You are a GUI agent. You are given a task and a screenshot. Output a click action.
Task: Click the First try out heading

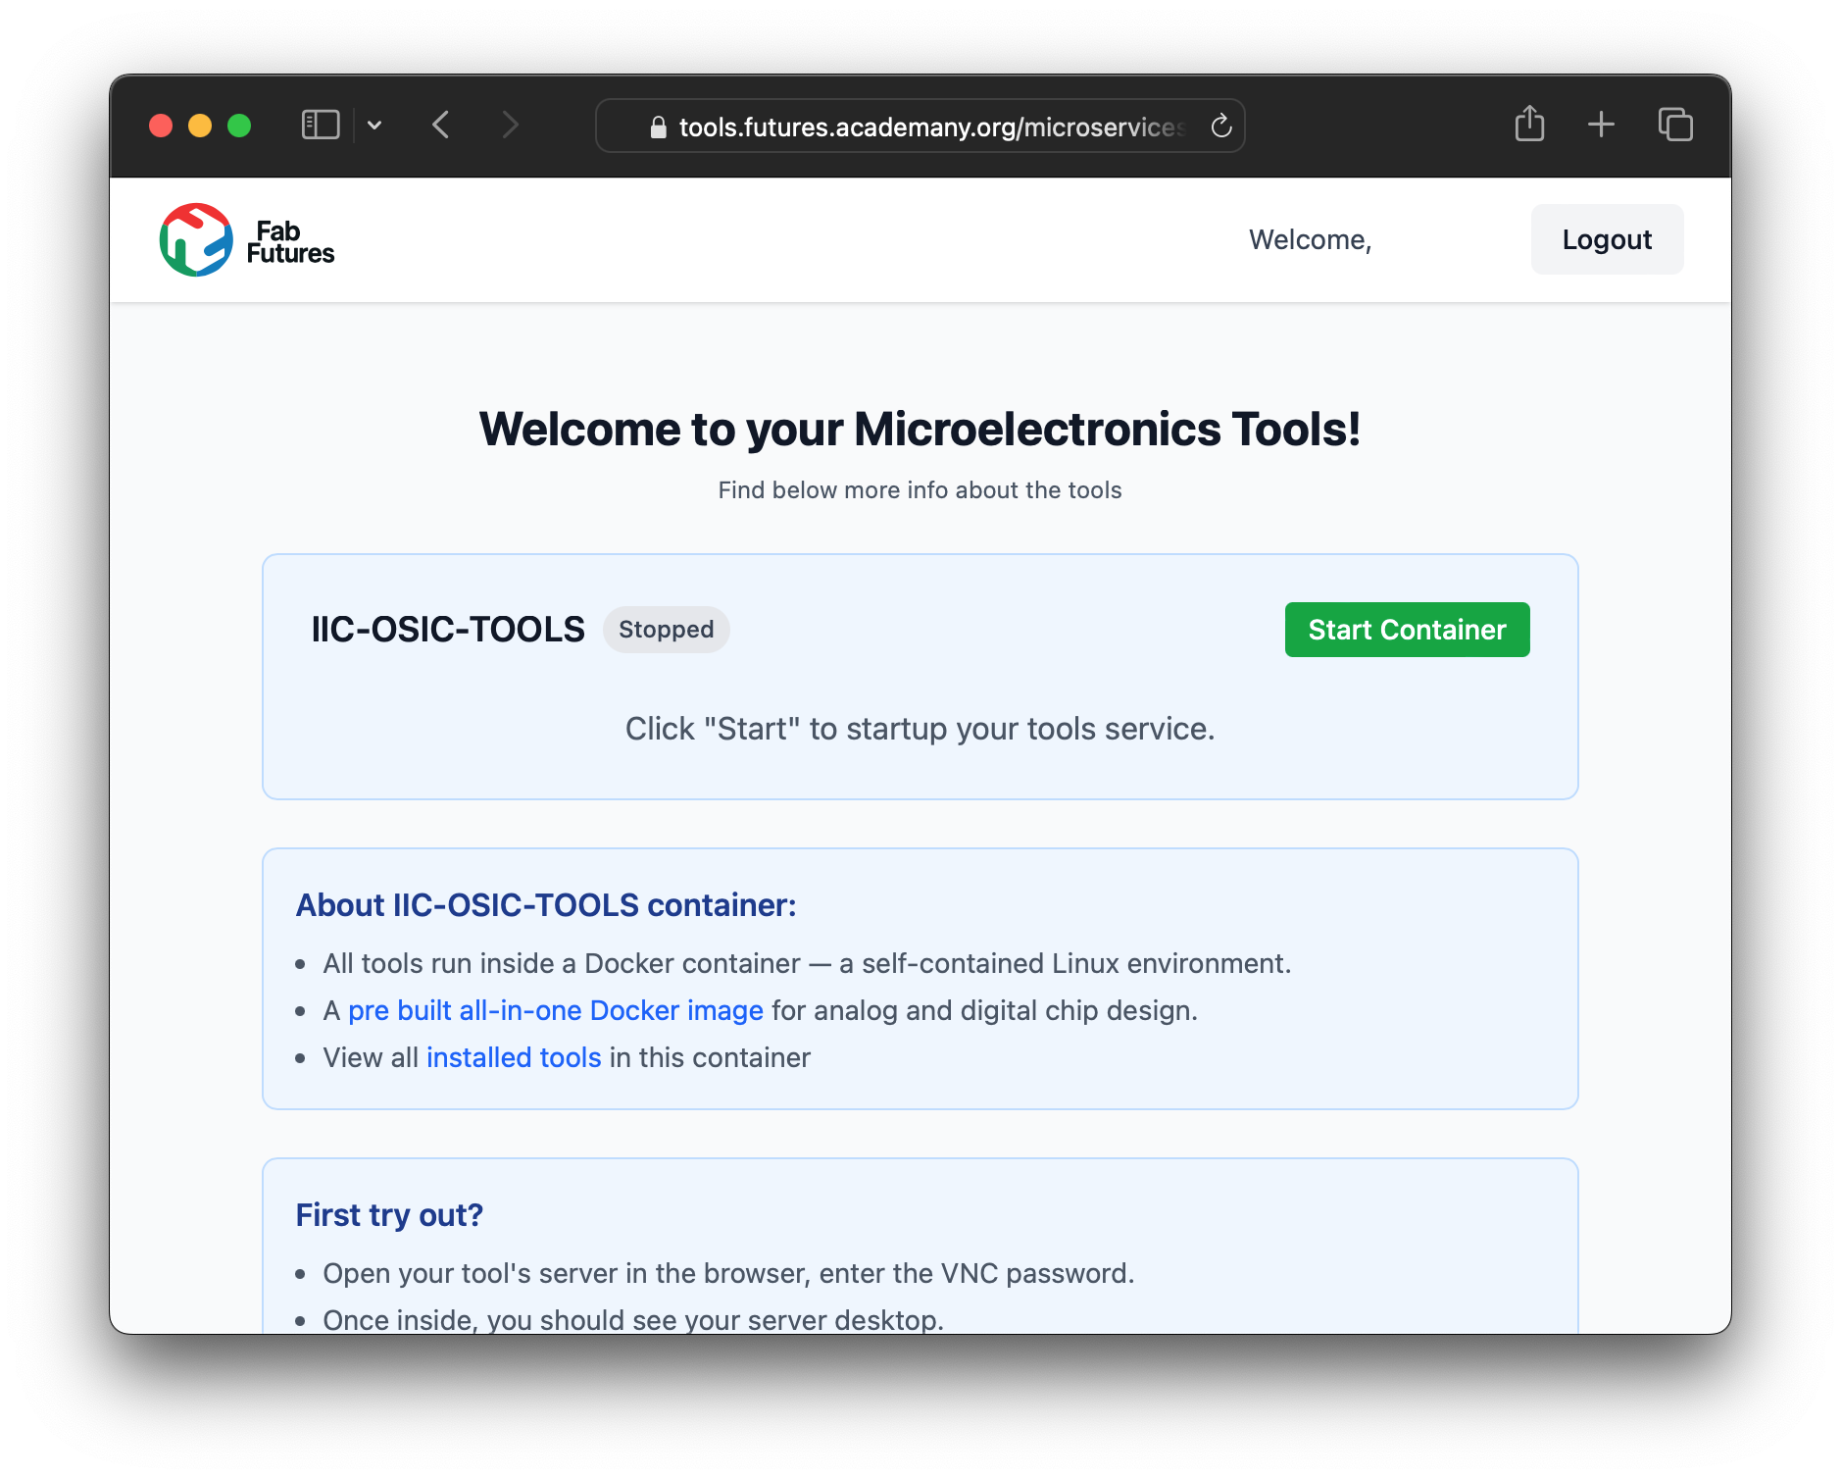click(x=388, y=1214)
